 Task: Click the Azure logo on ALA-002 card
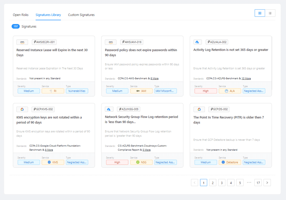(197, 42)
